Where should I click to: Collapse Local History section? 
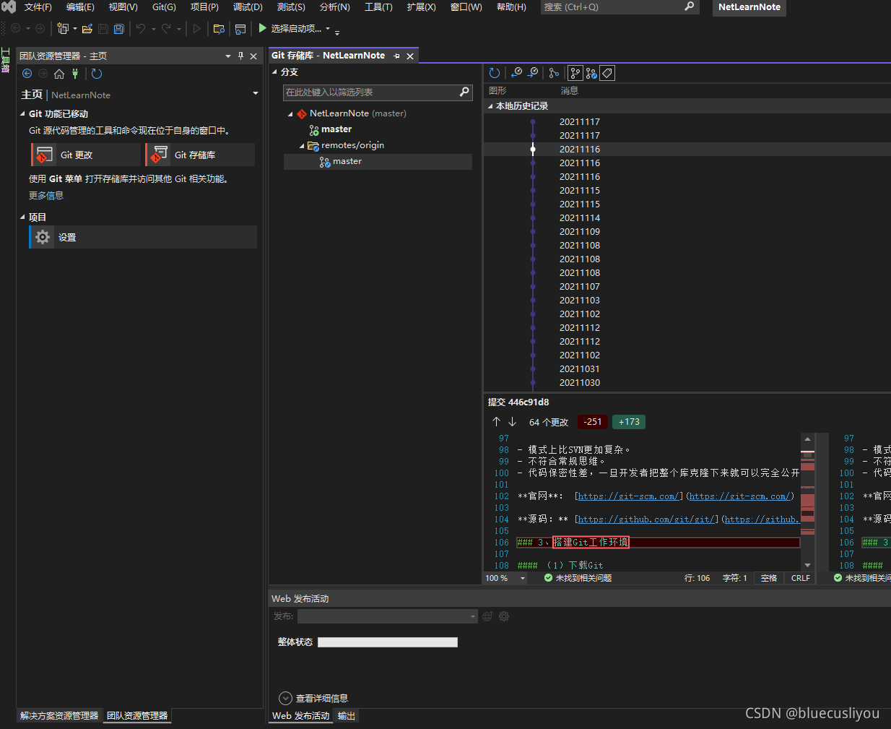[x=490, y=106]
